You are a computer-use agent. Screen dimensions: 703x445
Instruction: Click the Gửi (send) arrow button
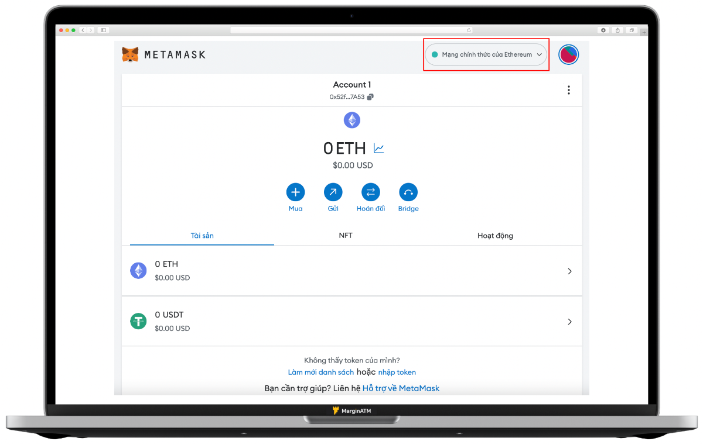point(333,192)
